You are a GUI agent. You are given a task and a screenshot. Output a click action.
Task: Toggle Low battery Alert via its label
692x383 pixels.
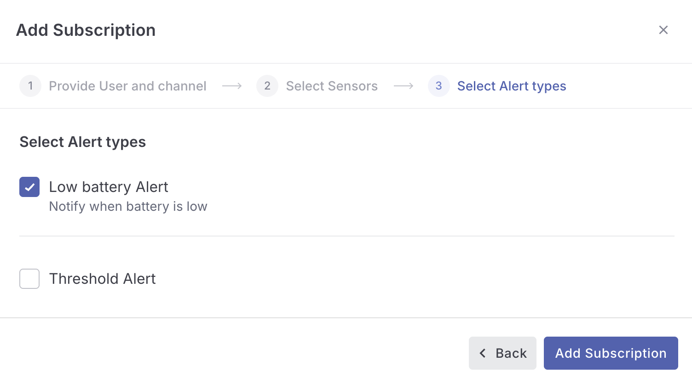pos(109,187)
